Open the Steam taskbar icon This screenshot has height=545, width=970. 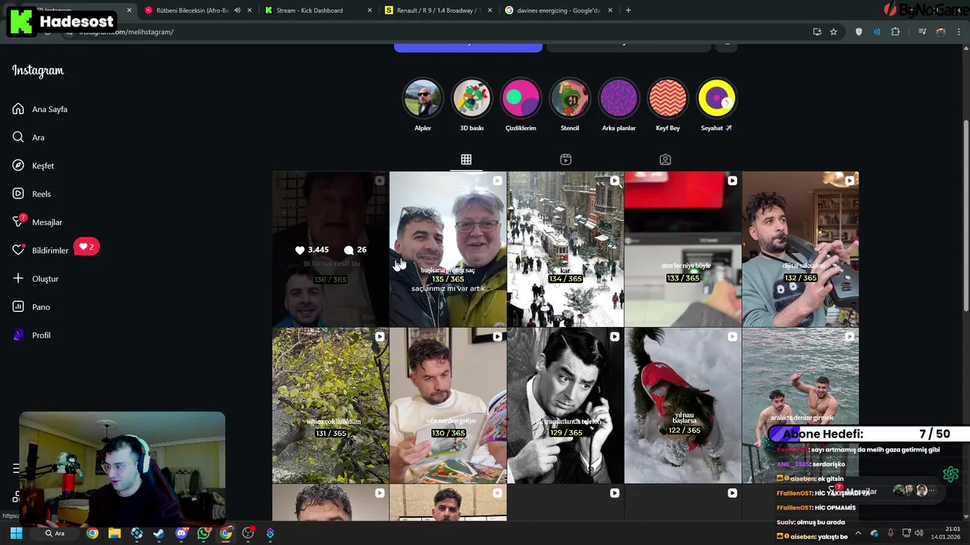click(x=158, y=534)
